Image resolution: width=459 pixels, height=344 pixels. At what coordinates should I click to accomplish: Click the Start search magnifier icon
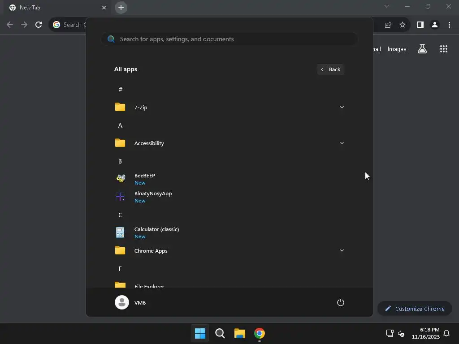(x=111, y=39)
